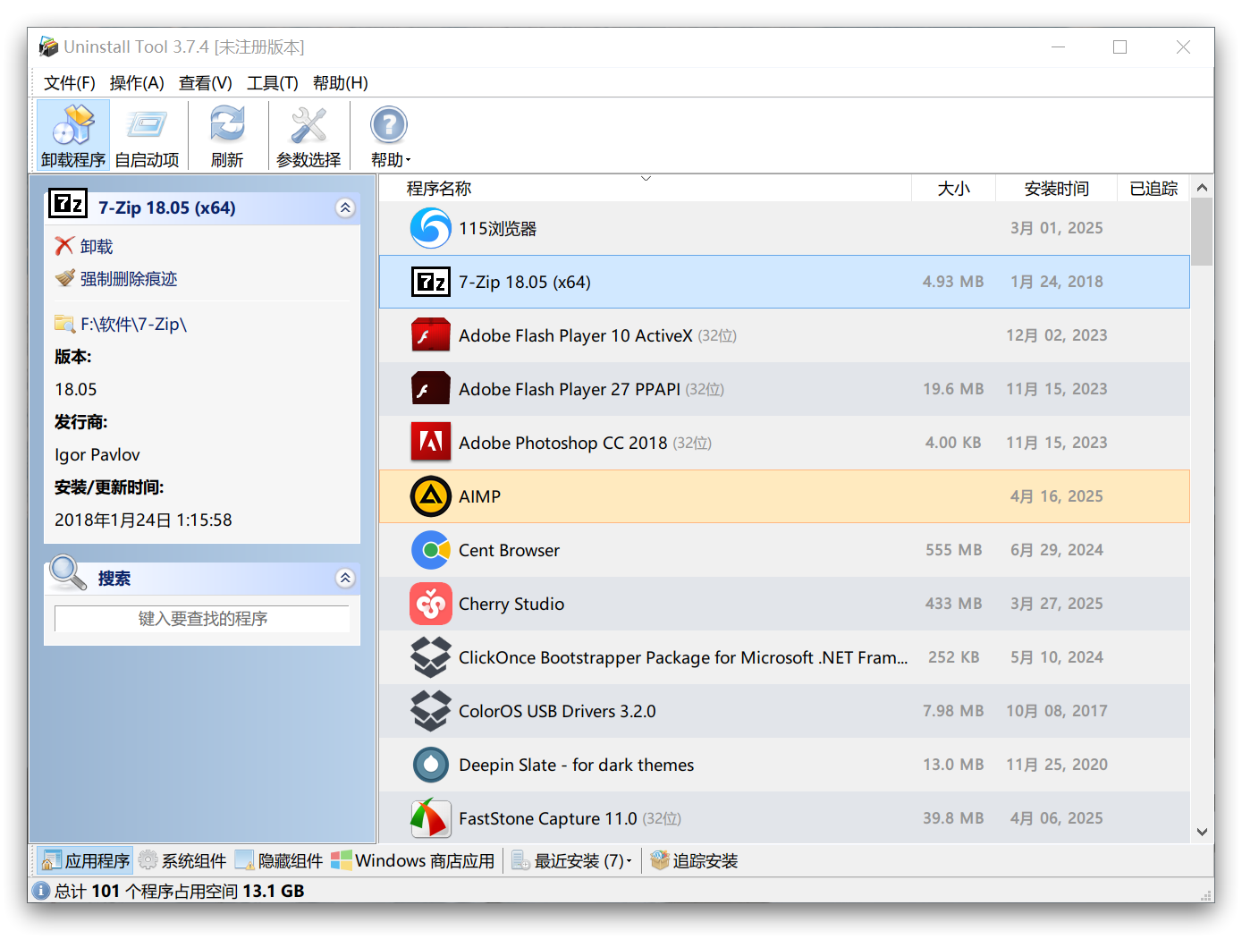Select "FastStone Capture 11.0" row text
Screen dimensions: 1242x939
pyautogui.click(x=547, y=818)
